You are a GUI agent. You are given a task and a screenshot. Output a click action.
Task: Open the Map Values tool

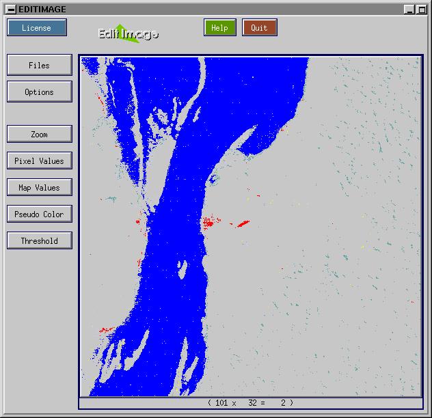(40, 188)
